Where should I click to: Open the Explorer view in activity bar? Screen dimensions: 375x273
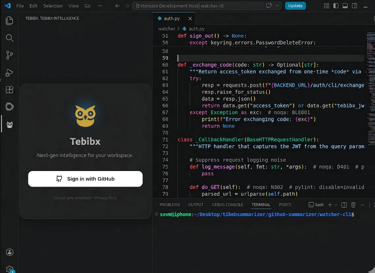[x=9, y=20]
